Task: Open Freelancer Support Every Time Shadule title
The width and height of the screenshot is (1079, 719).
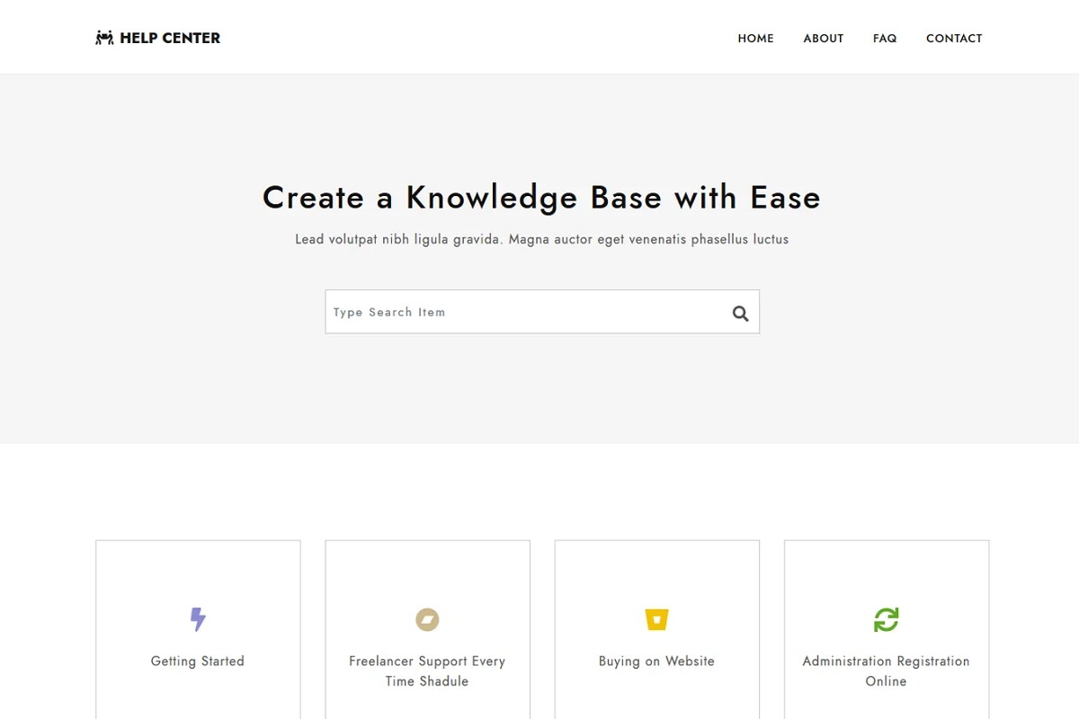Action: (x=427, y=671)
